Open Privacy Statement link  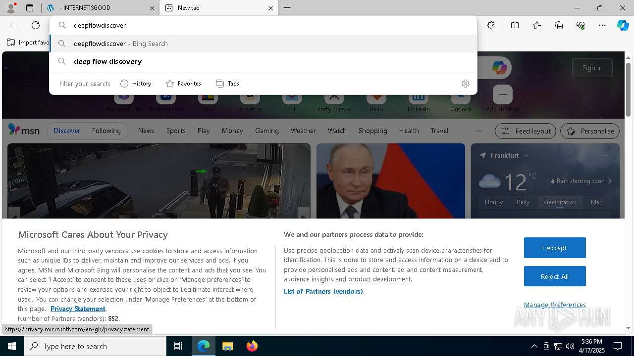click(x=78, y=309)
